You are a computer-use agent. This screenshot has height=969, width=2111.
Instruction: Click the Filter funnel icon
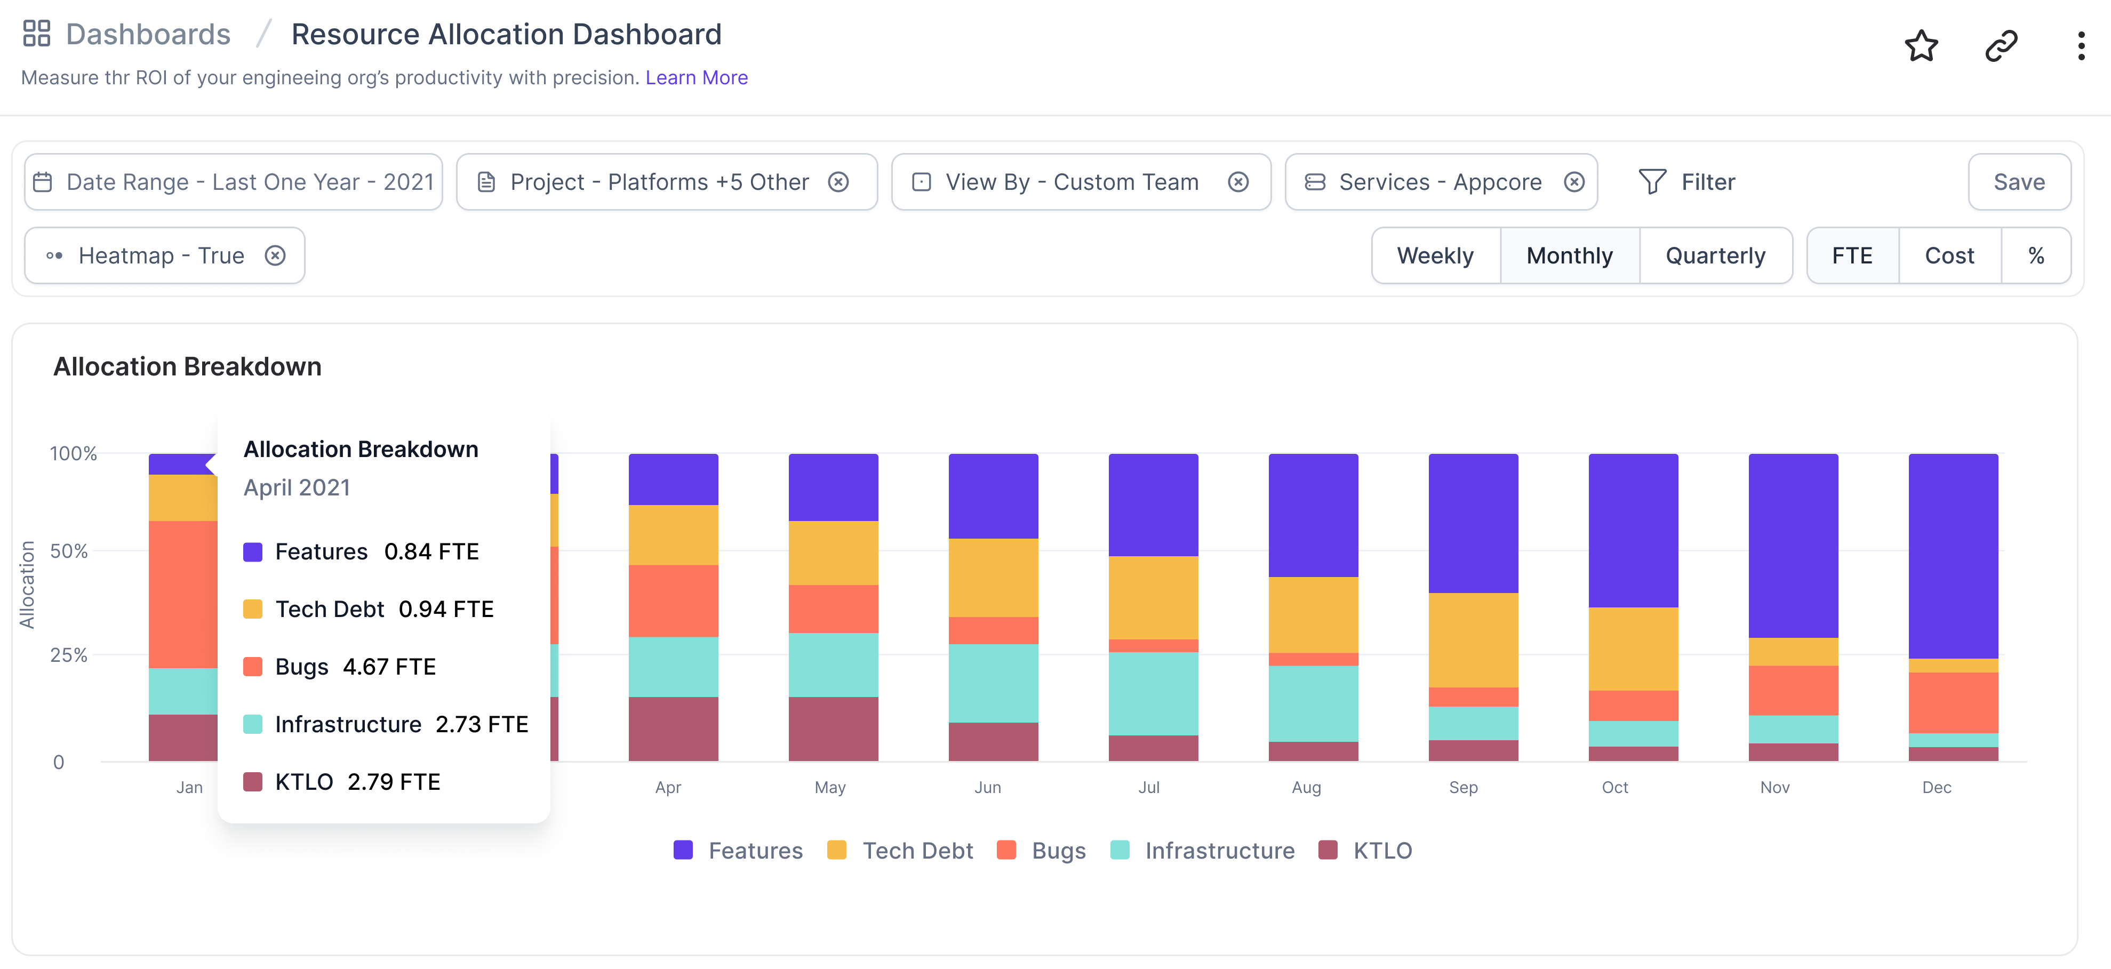pyautogui.click(x=1652, y=182)
